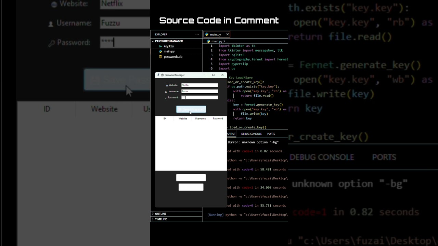
Task: Click the masked Password entry field
Action: pyautogui.click(x=199, y=97)
